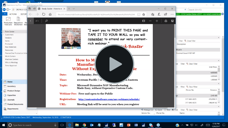The image size is (228, 128).
Task: Play the video with the large play button
Action: (114, 64)
